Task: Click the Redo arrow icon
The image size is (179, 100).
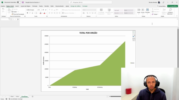Action: point(3,11)
